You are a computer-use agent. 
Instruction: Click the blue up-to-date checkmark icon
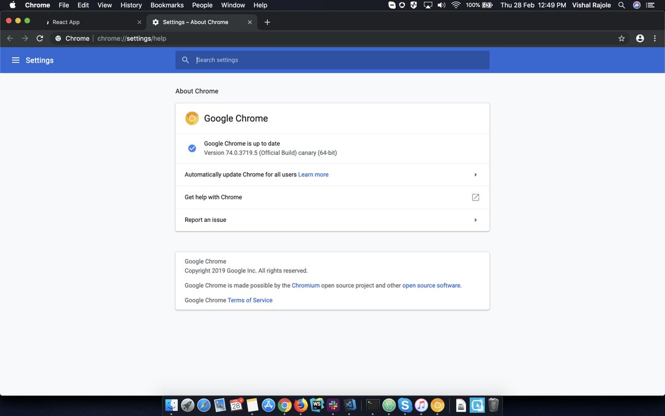point(192,148)
